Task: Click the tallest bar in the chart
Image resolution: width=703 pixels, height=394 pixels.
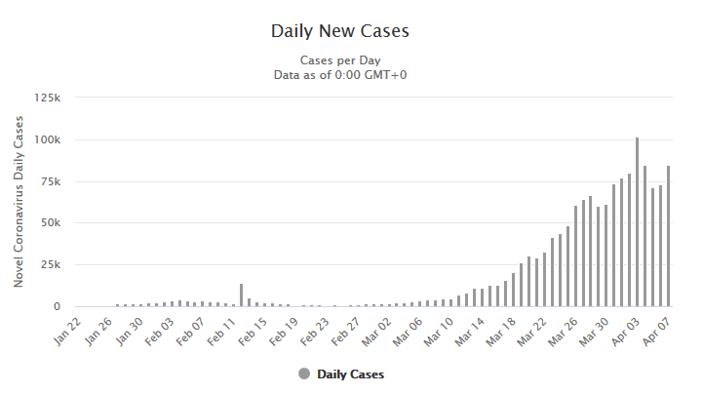Action: pyautogui.click(x=637, y=222)
